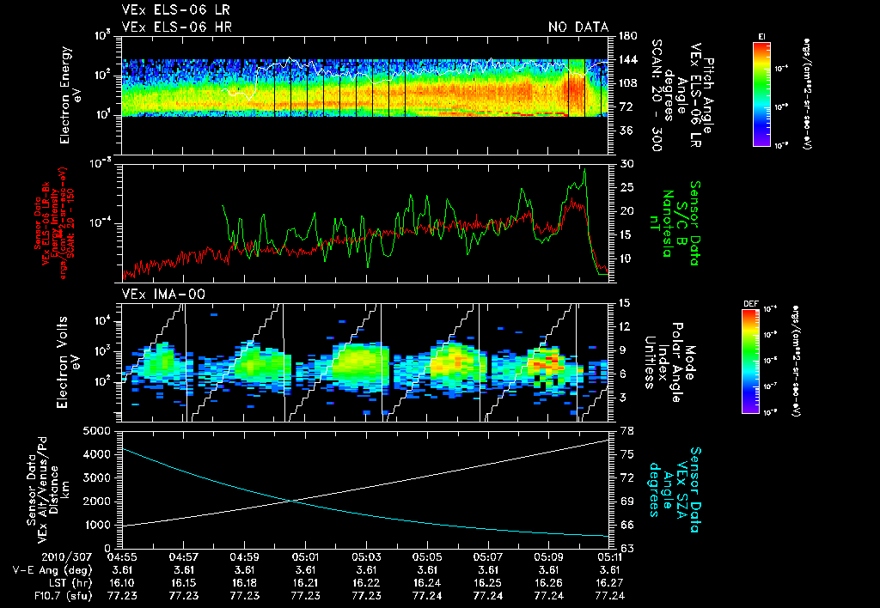Click the 'Distance km' altitude axis label

tap(60, 489)
